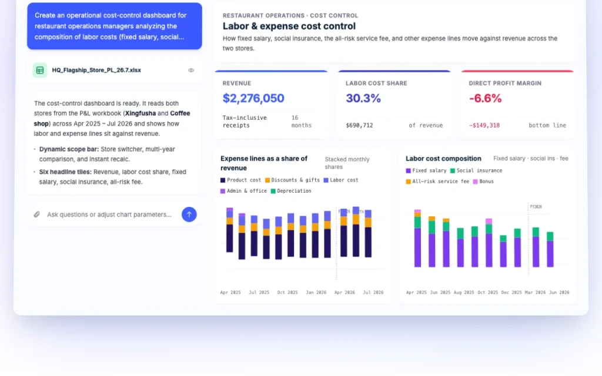Toggle the Depreciation legend swatch
Screen dimensions: 602x376
[273, 191]
